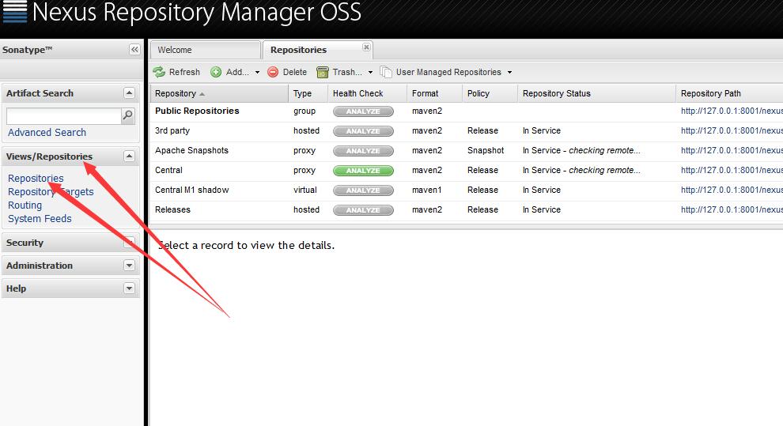Click ANALYZE for Public Repositories
The image size is (783, 426).
pyautogui.click(x=363, y=111)
